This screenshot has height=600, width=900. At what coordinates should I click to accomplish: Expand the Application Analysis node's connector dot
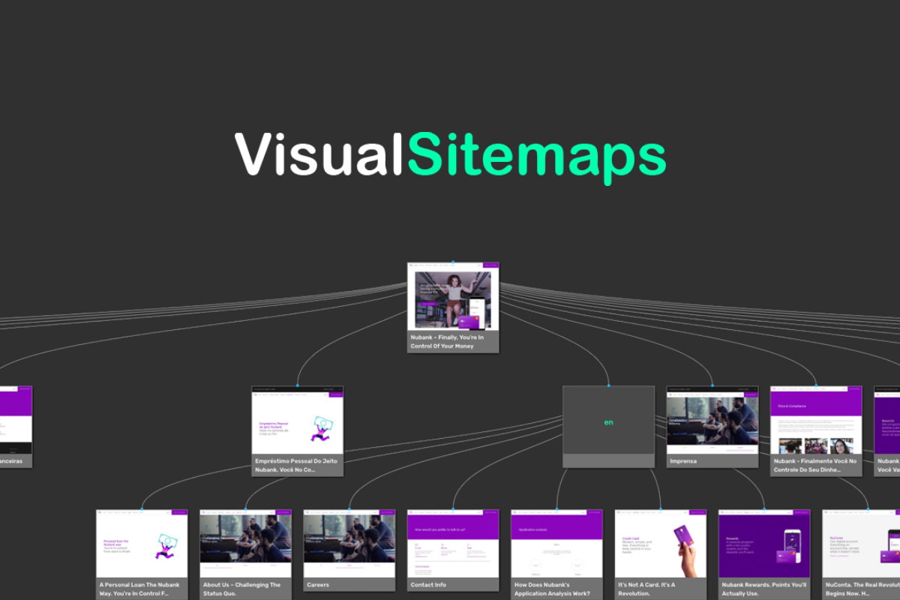[556, 509]
